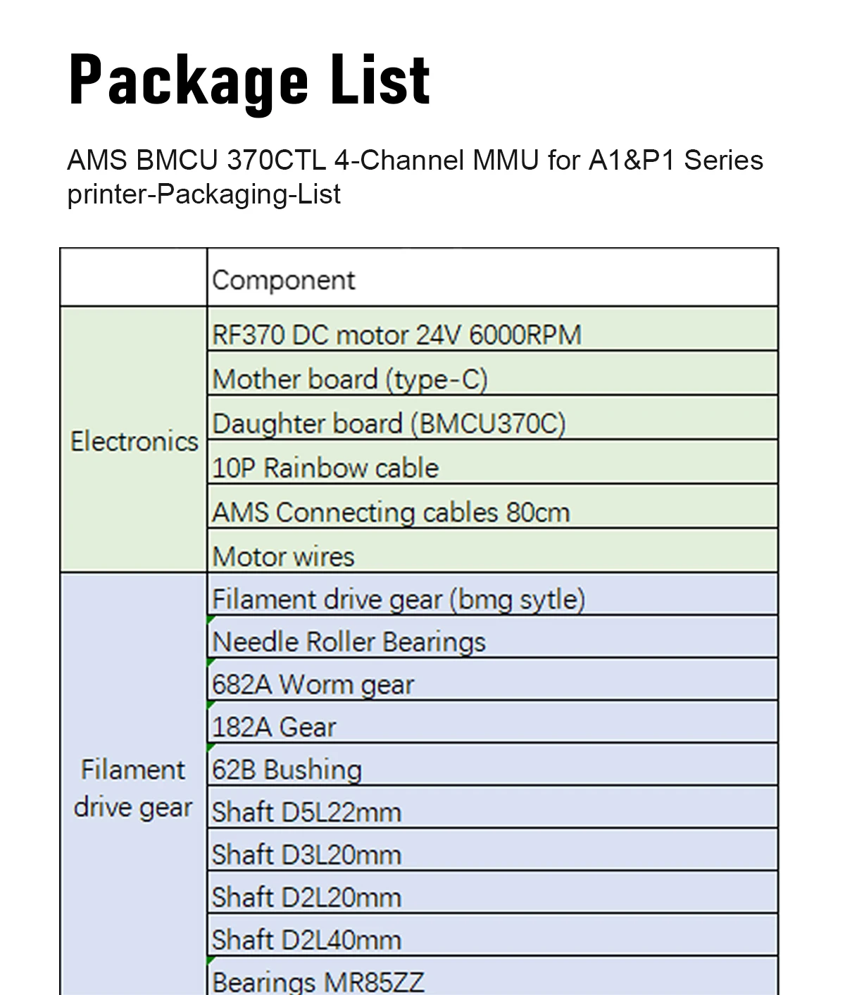
Task: Select the 62B Bushing cell
Action: pyautogui.click(x=492, y=765)
